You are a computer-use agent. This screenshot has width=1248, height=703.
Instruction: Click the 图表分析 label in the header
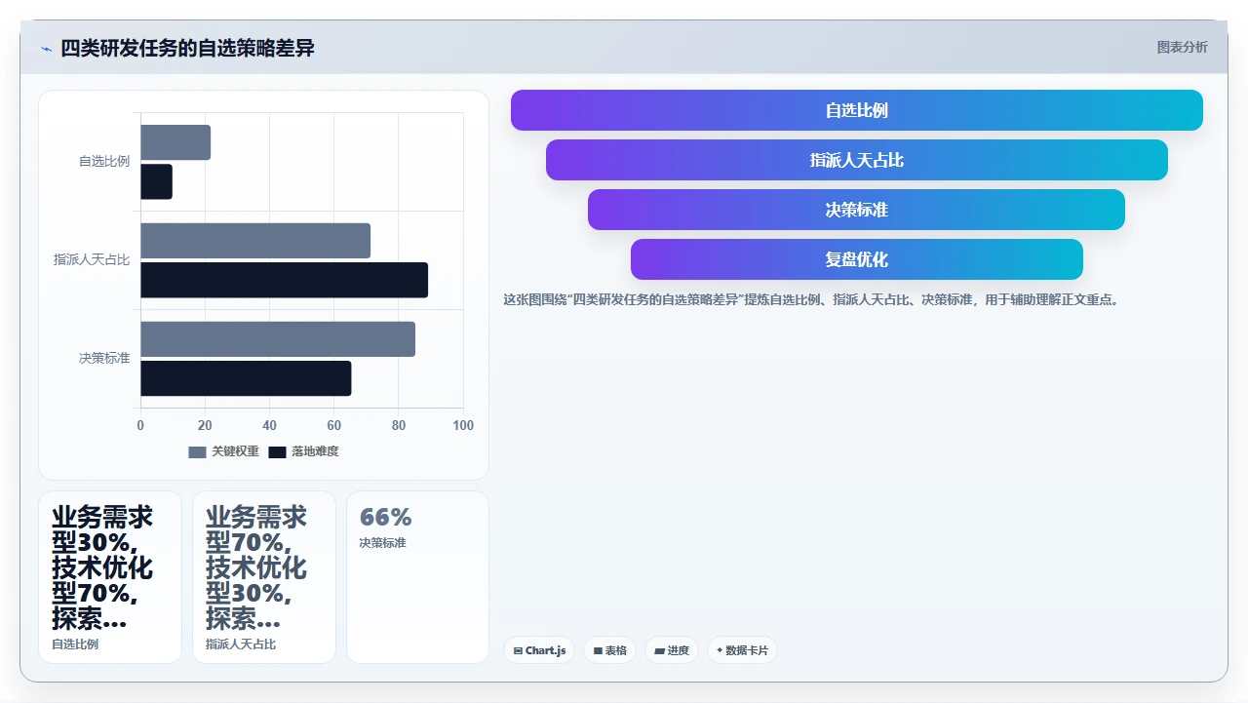pos(1182,47)
